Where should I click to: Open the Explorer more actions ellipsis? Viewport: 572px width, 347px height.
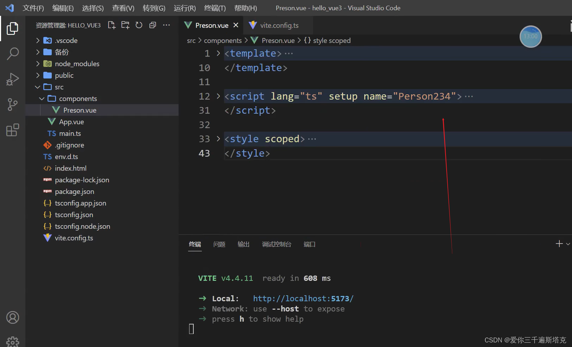(x=166, y=25)
